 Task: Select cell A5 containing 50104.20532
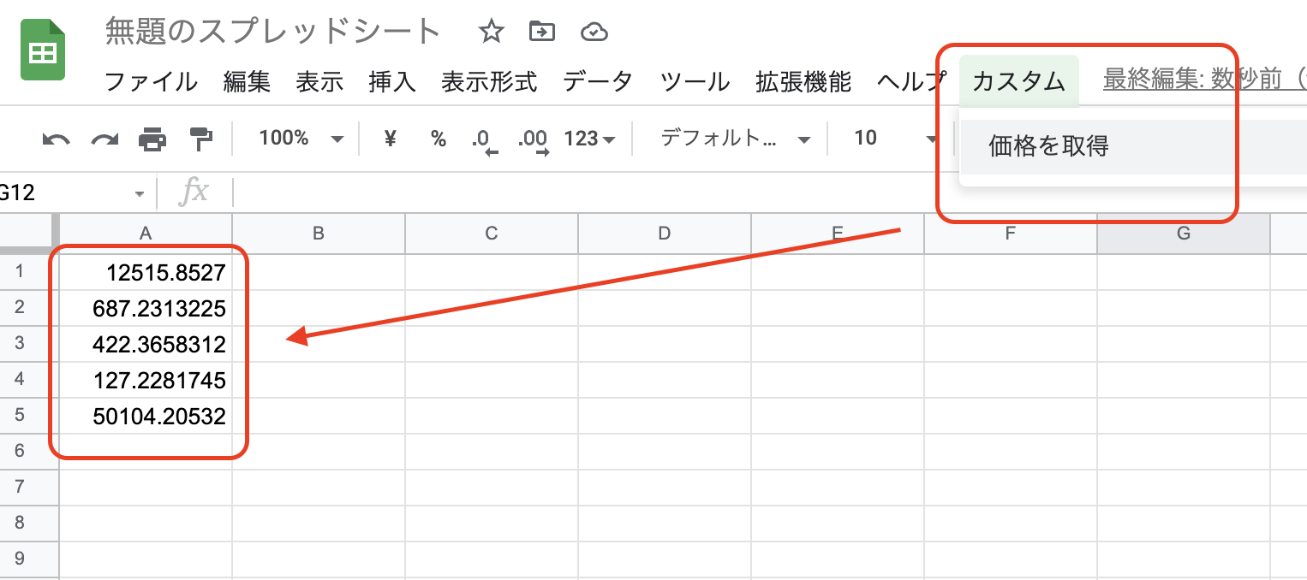(x=146, y=417)
